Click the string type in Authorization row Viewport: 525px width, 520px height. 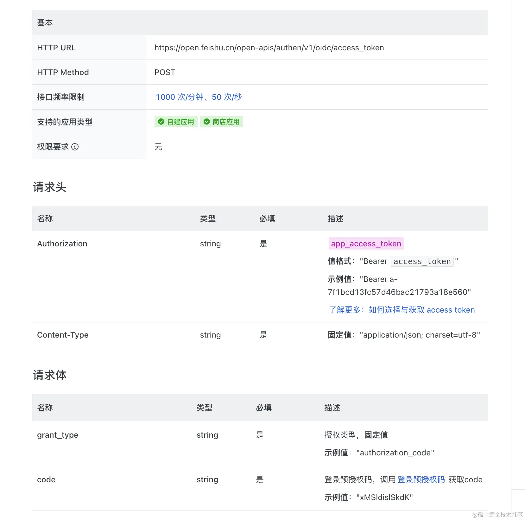coord(211,244)
